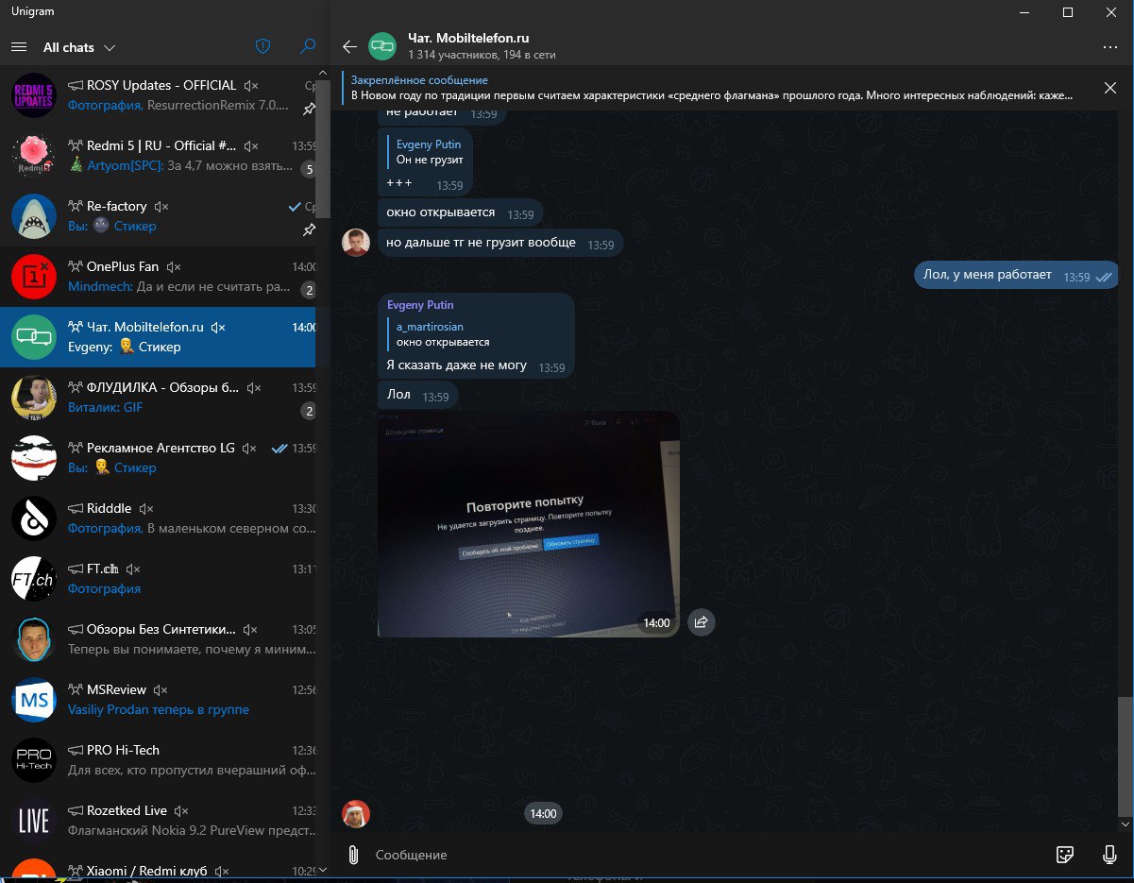1134x883 pixels.
Task: Open the chat search magnifier
Action: point(308,46)
